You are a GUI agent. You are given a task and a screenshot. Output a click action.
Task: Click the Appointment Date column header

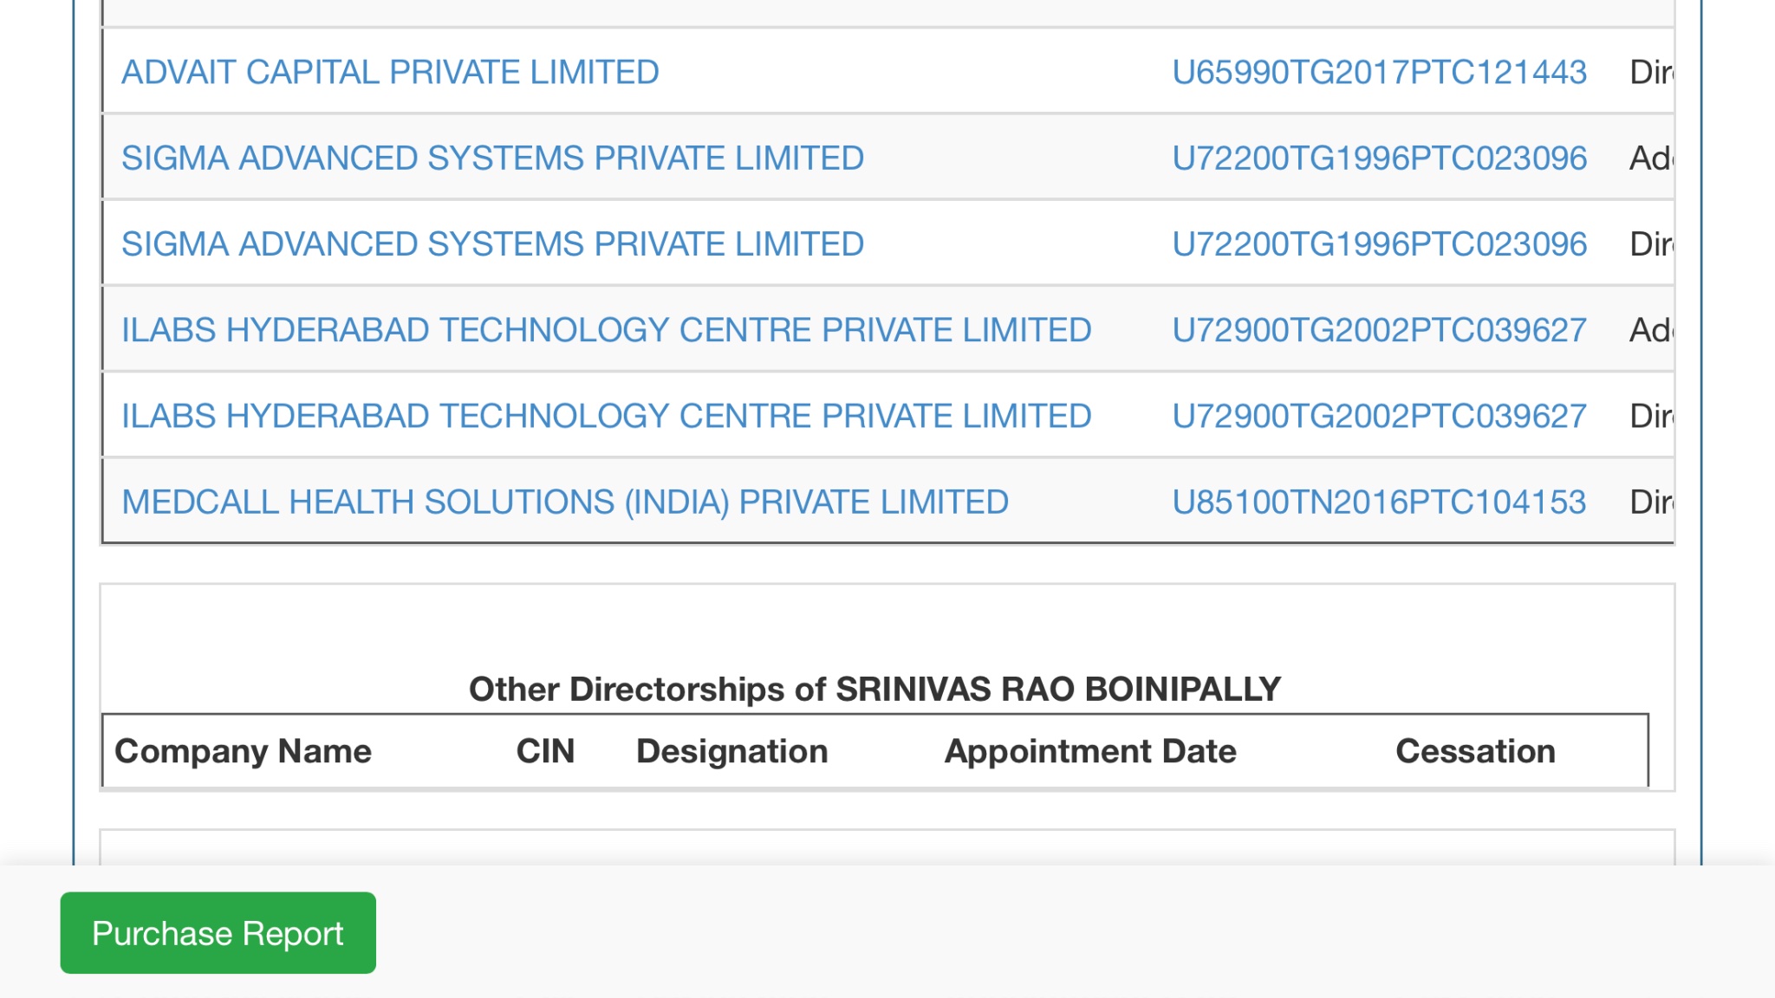coord(1089,751)
